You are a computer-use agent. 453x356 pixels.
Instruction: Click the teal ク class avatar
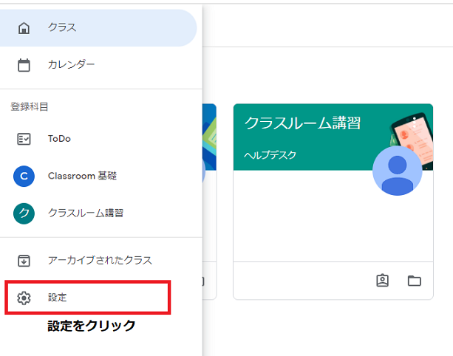pos(24,213)
